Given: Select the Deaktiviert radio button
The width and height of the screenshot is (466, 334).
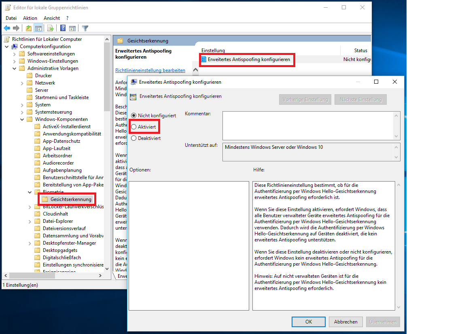Looking at the screenshot, I should (134, 138).
